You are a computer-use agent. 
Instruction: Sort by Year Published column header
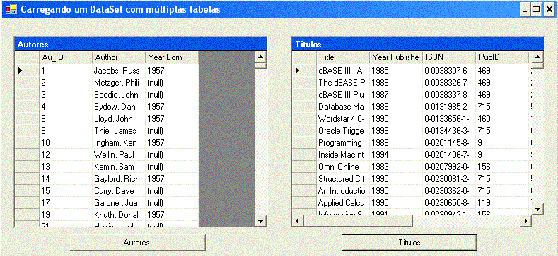pyautogui.click(x=396, y=57)
